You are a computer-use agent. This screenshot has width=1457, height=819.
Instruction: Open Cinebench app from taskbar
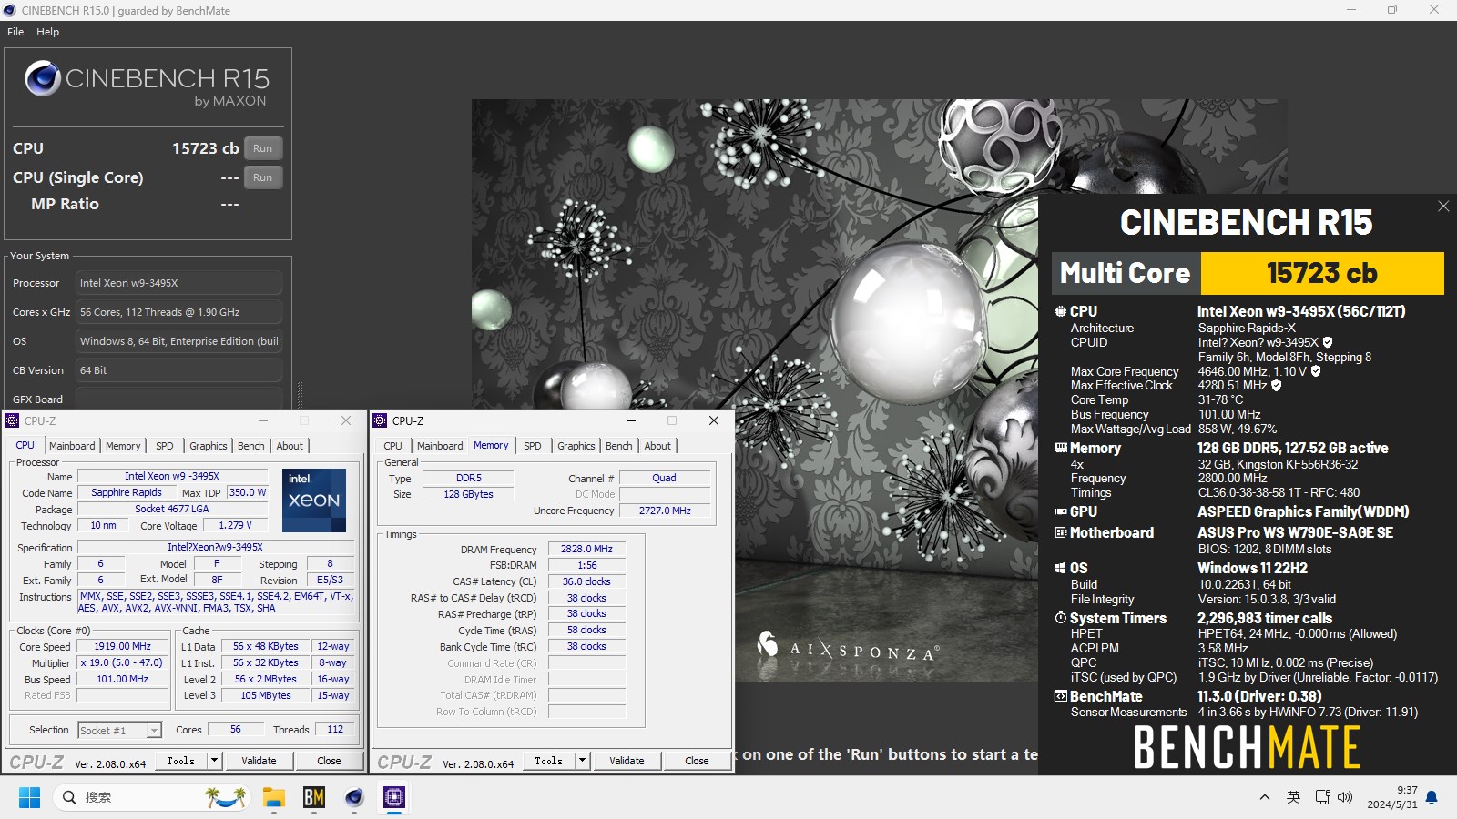pos(354,797)
